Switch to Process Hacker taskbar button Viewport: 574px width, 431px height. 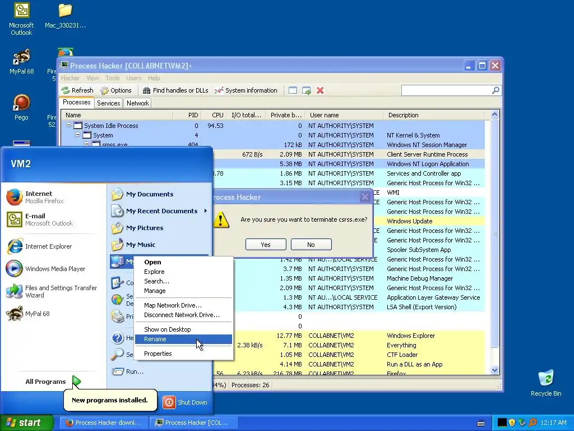pos(193,423)
